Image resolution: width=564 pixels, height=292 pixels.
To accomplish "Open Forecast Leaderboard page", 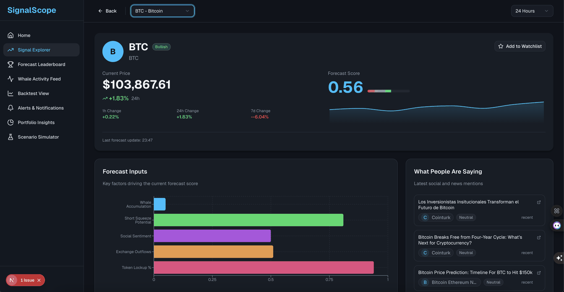I will (42, 64).
